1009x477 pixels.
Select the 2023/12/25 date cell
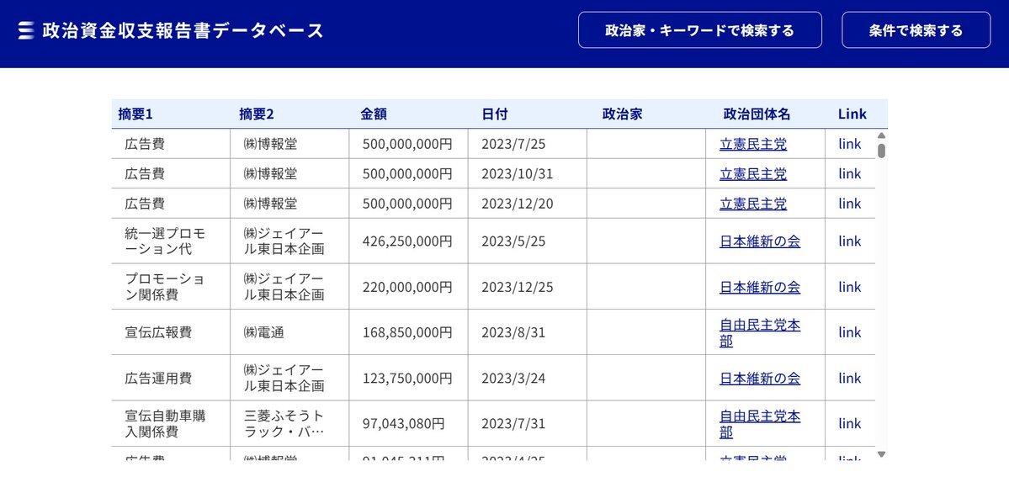coord(527,287)
